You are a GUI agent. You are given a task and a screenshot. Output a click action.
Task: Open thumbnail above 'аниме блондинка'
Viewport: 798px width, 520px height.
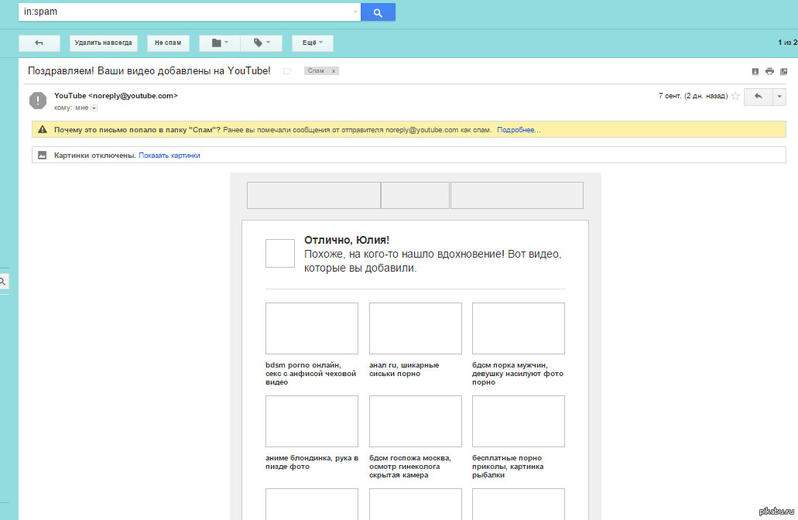point(312,421)
